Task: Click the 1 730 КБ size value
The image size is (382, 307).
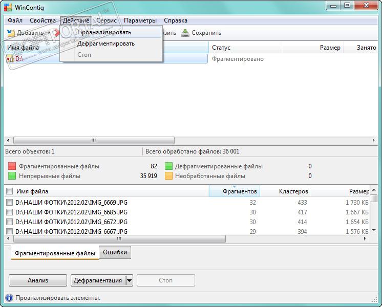Action: [357, 202]
